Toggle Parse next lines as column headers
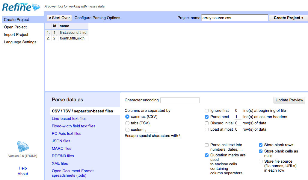Screen dimensions: 308x180 pos(207,117)
